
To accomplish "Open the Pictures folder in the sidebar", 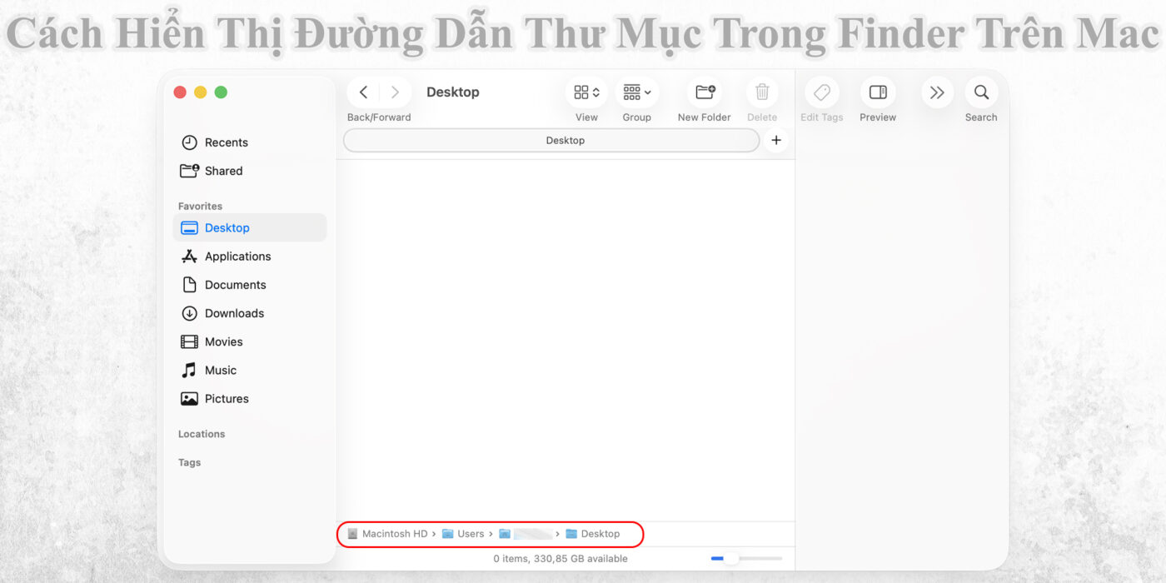I will [227, 398].
